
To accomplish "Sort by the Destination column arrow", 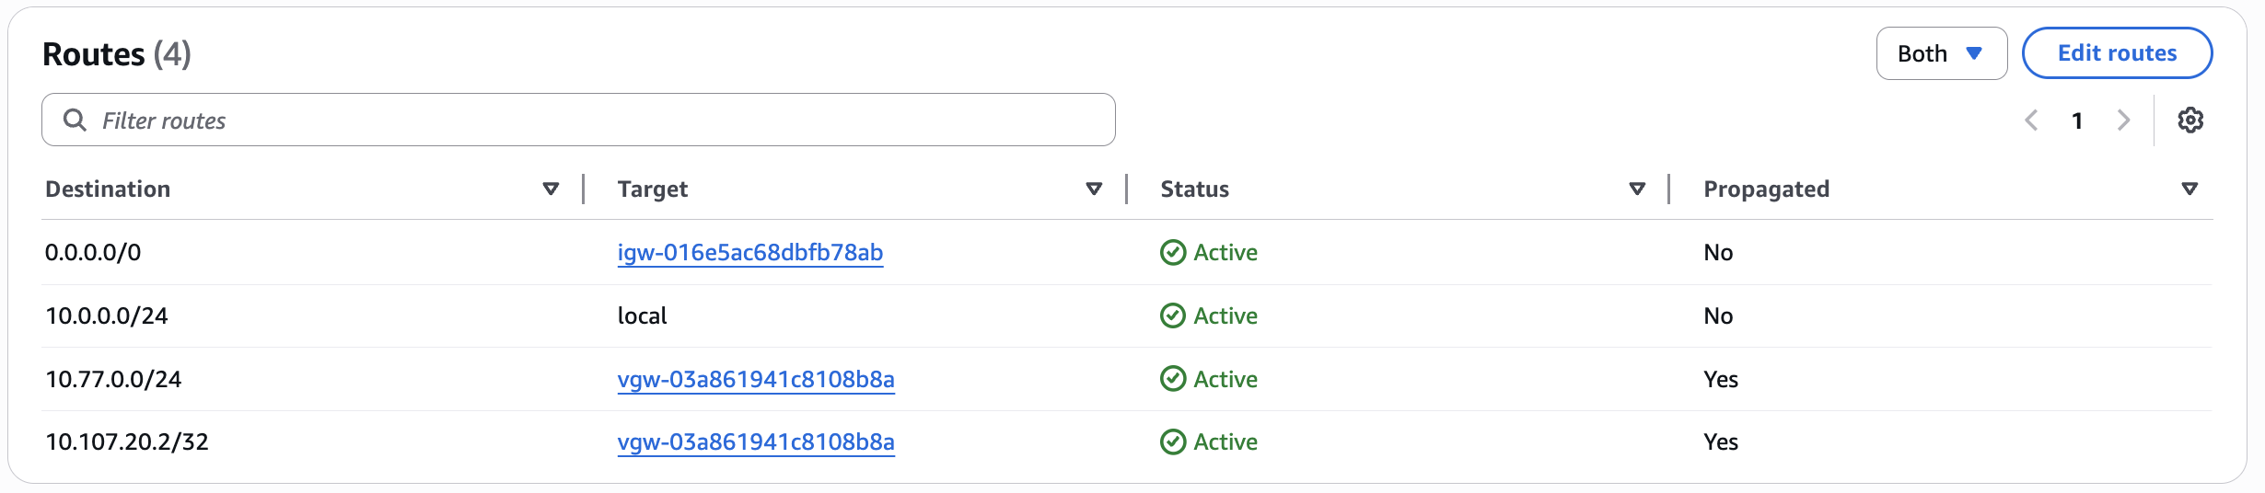I will point(551,189).
